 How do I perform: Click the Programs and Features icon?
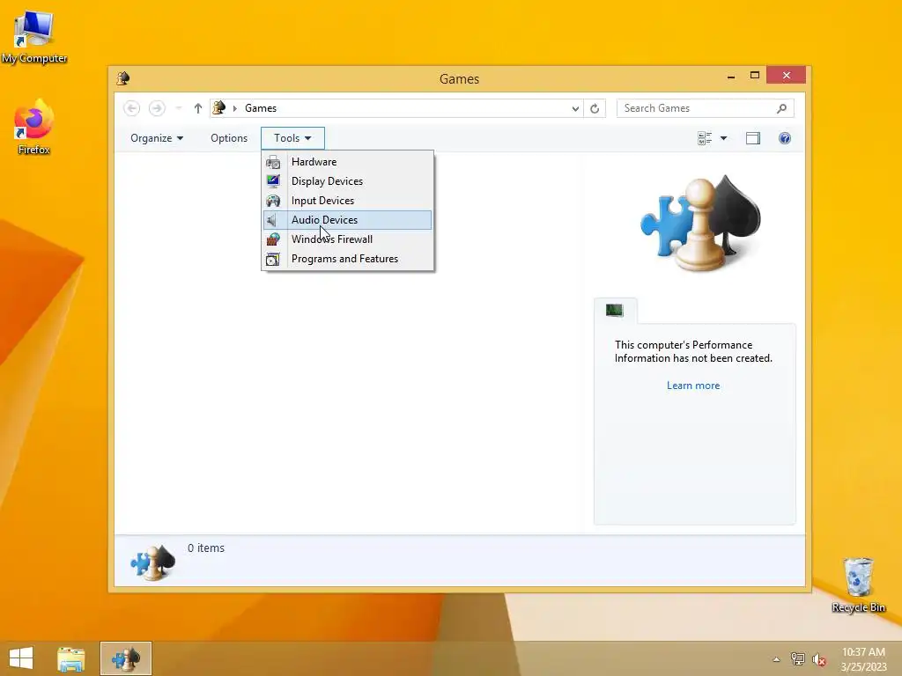[x=273, y=260]
